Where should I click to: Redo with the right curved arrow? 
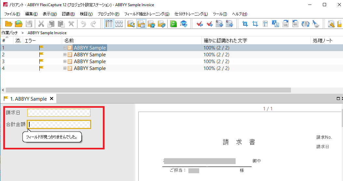(93, 24)
